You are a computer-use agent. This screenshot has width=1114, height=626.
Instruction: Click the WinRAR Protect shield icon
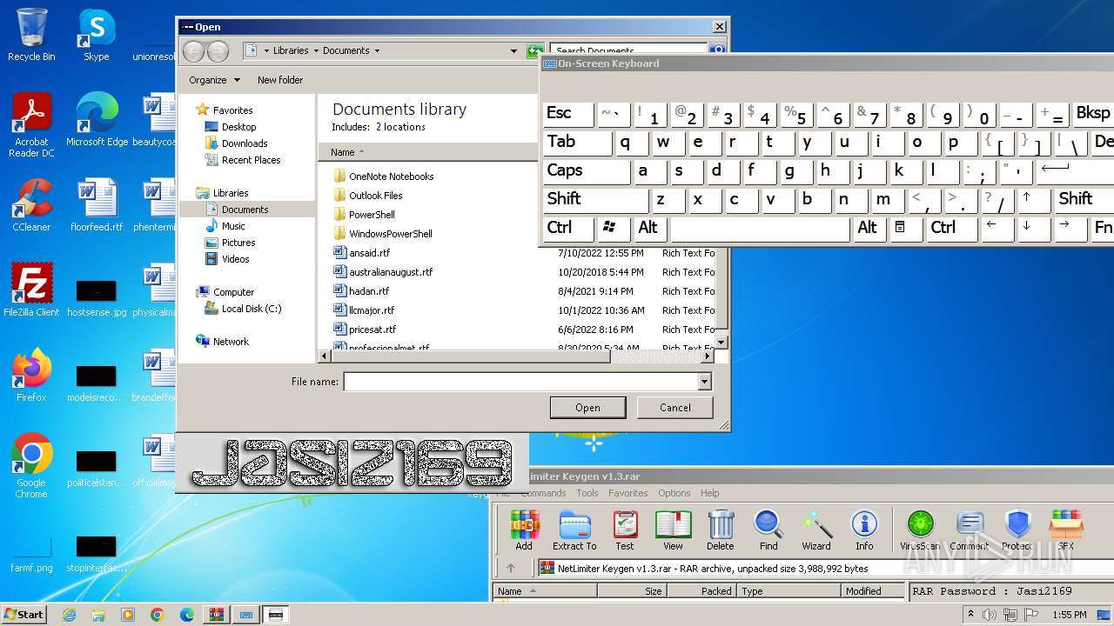(1017, 529)
